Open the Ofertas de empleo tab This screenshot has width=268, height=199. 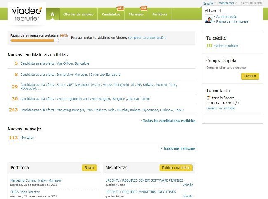coord(78,14)
